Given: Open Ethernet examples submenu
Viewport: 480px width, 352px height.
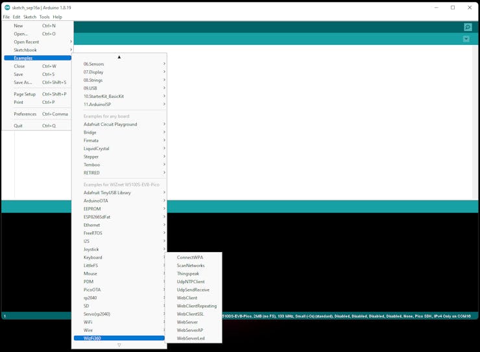Looking at the screenshot, I should [x=119, y=225].
